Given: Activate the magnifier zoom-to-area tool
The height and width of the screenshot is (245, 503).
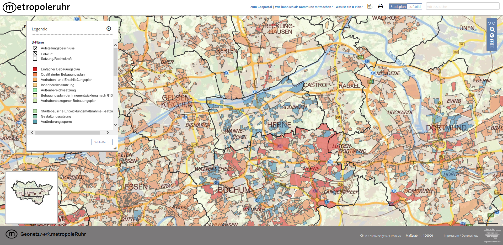Looking at the screenshot, I should coord(492,29).
